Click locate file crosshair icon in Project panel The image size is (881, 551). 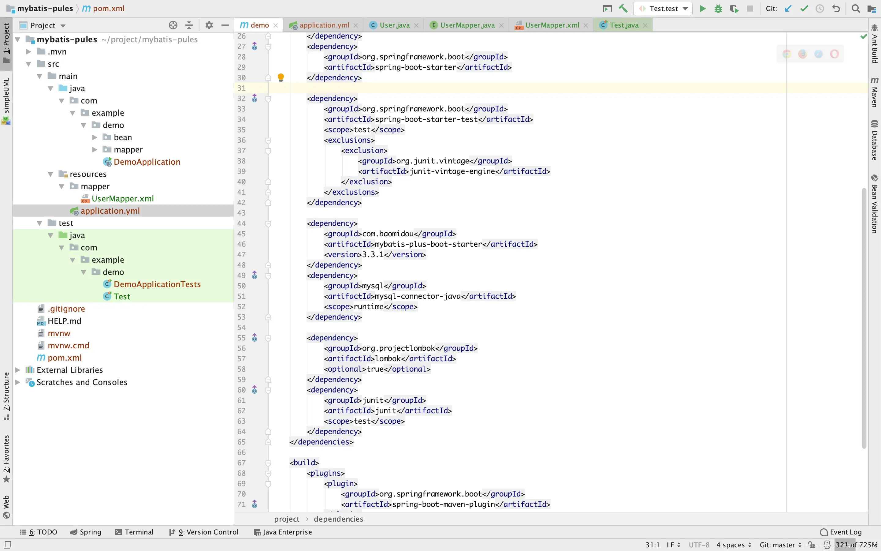(173, 25)
